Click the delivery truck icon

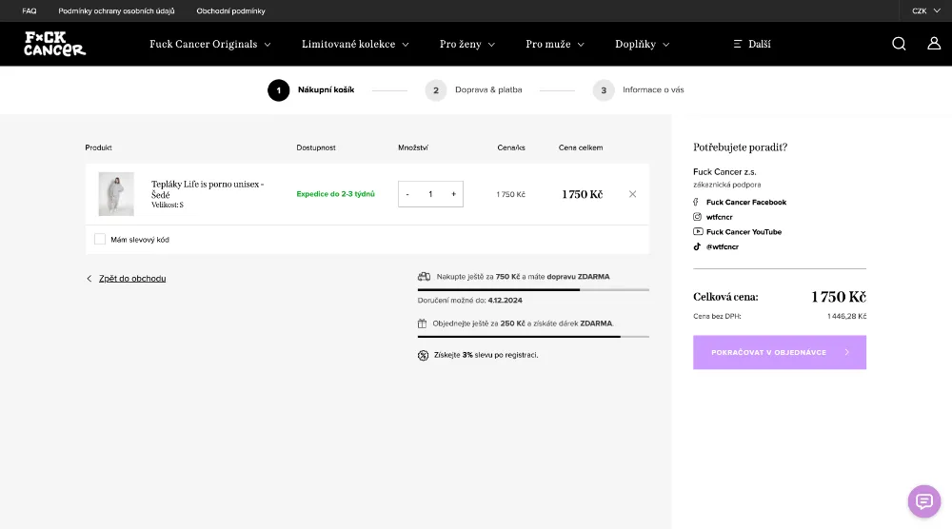pos(424,277)
